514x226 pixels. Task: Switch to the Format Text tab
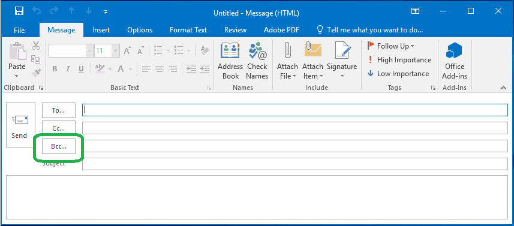pos(188,30)
